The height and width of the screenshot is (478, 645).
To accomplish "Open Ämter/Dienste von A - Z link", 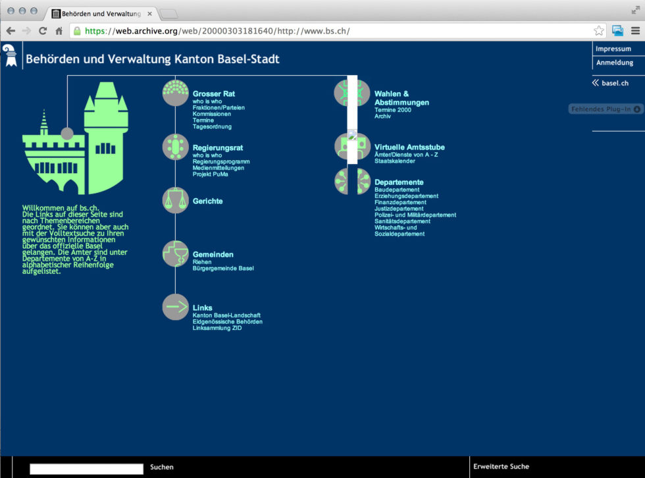I will 406,155.
